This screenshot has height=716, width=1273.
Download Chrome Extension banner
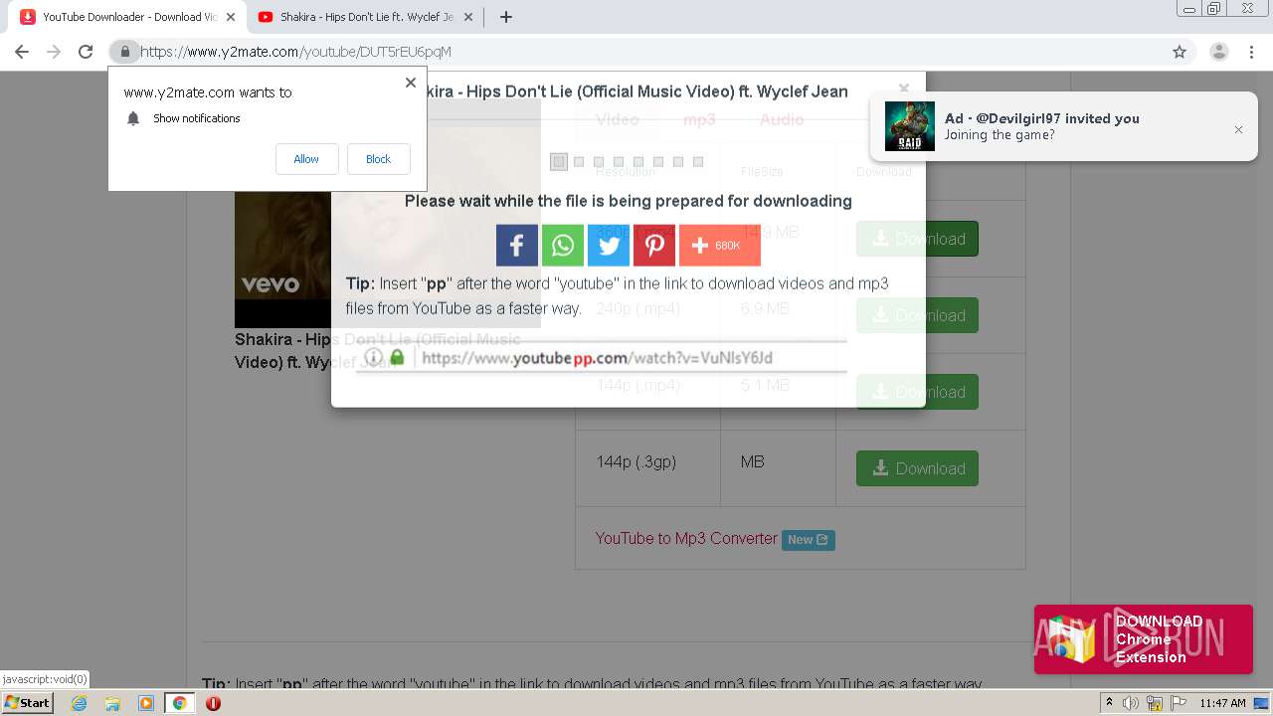pos(1143,639)
